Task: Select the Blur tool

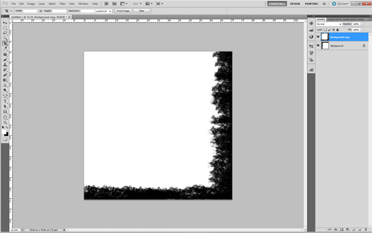Action: tap(5, 86)
